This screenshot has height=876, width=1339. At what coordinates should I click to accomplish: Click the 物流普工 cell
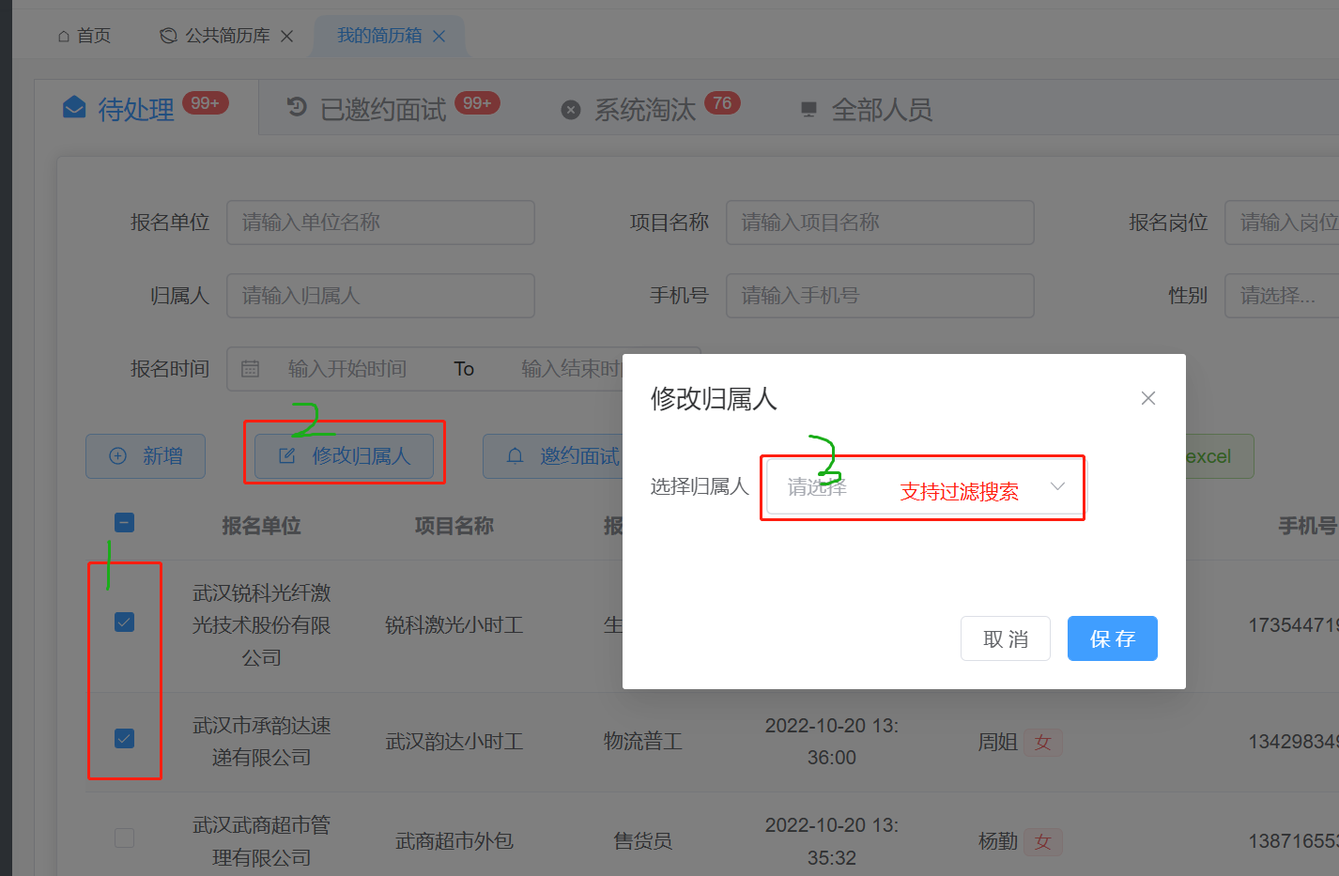point(643,742)
